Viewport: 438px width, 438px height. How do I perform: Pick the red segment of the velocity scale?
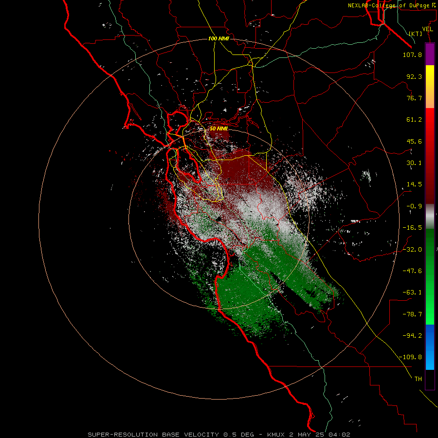[430, 156]
